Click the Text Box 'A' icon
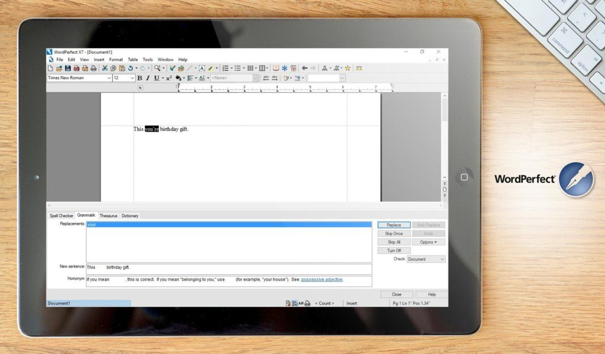The height and width of the screenshot is (354, 605). (x=202, y=68)
